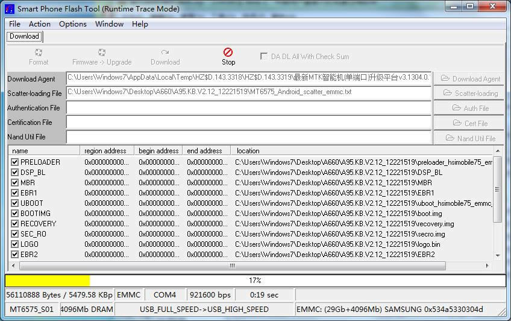Screen dimensions: 511x321
Task: Toggle the RECOVERY partition checkbox
Action: (15, 224)
